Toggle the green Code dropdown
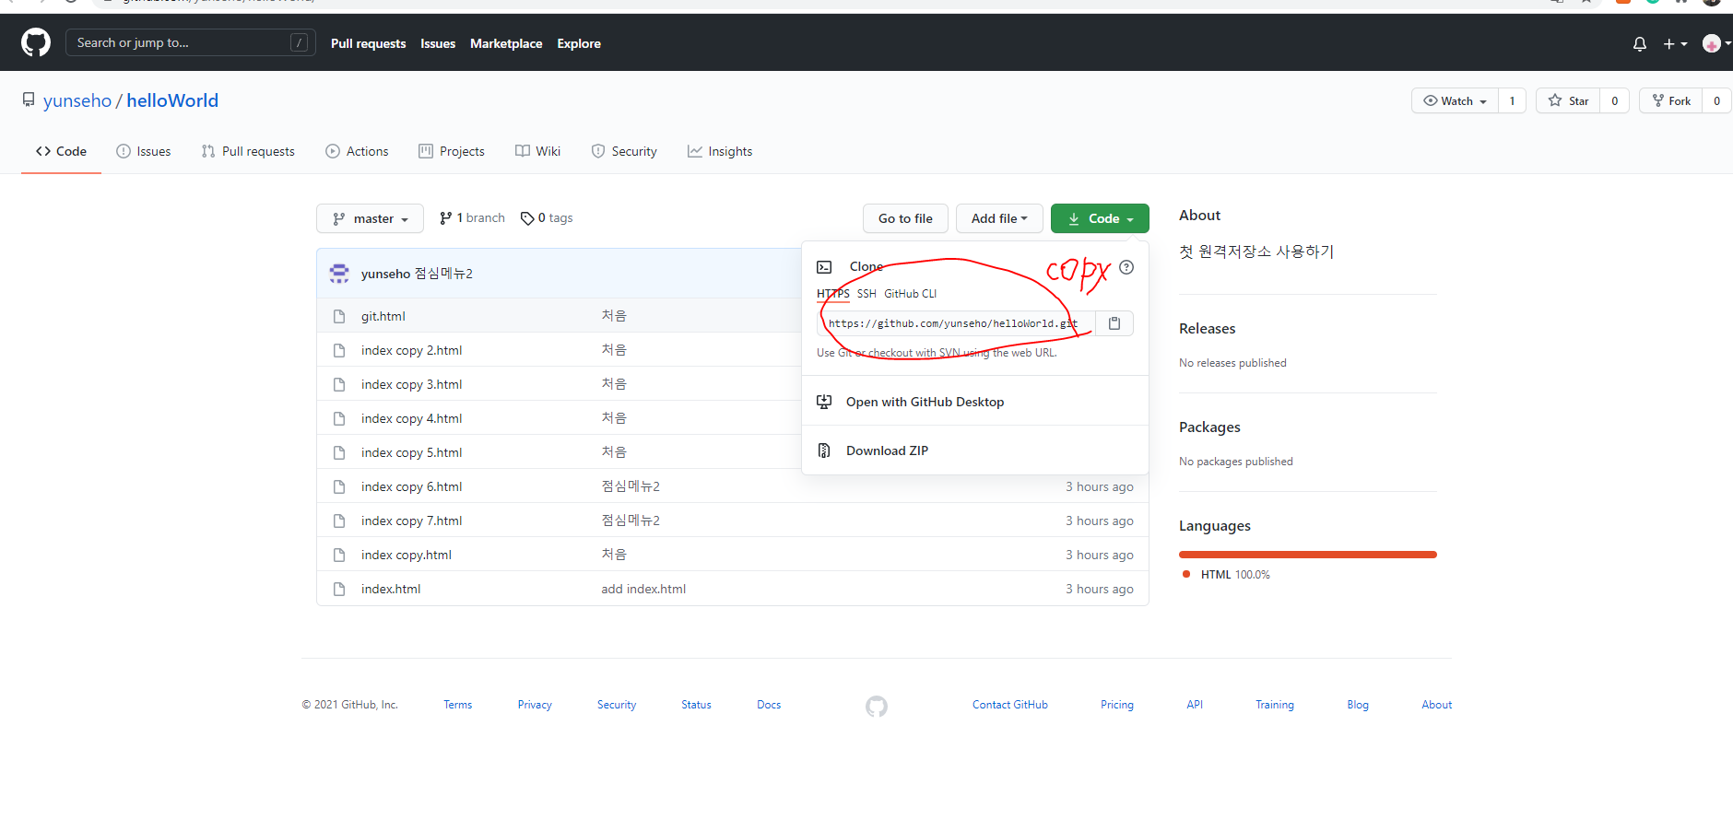The height and width of the screenshot is (819, 1733). [1100, 218]
